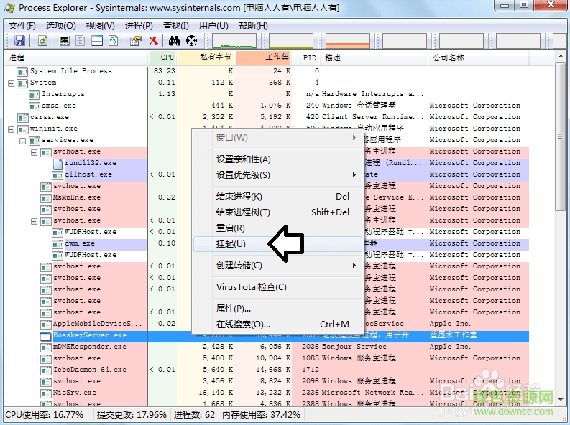570x425 pixels.
Task: Click VirusTotal检查(C) menu entry
Action: [x=252, y=287]
